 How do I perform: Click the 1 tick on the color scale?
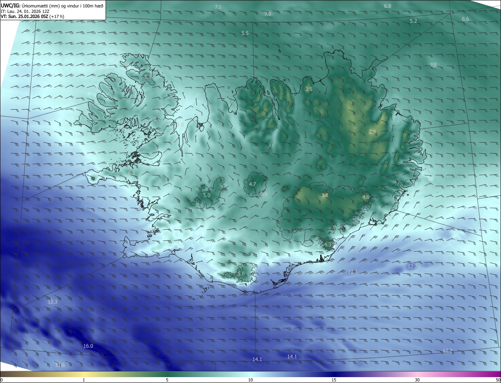84,380
